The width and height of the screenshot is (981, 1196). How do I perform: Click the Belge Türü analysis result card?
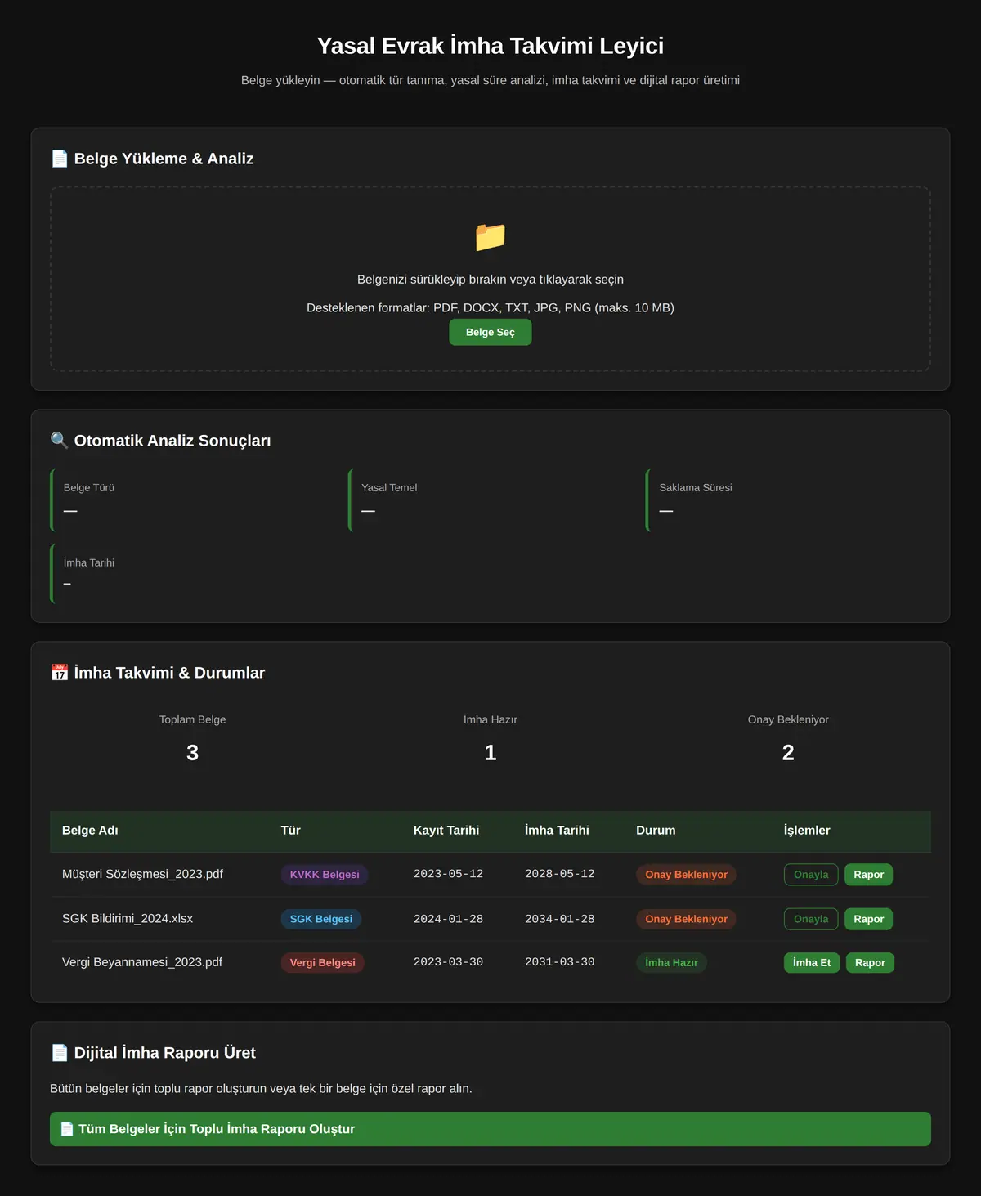pos(193,500)
